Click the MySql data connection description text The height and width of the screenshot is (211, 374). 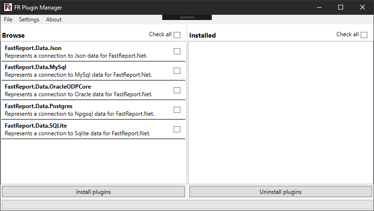[x=78, y=75]
